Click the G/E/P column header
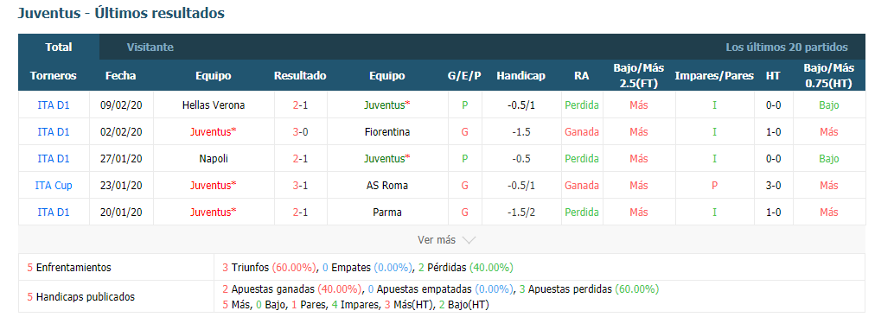This screenshot has height=317, width=894. point(464,76)
